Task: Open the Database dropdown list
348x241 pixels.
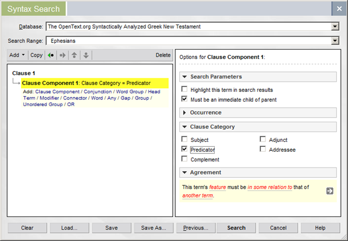Action: pyautogui.click(x=335, y=26)
